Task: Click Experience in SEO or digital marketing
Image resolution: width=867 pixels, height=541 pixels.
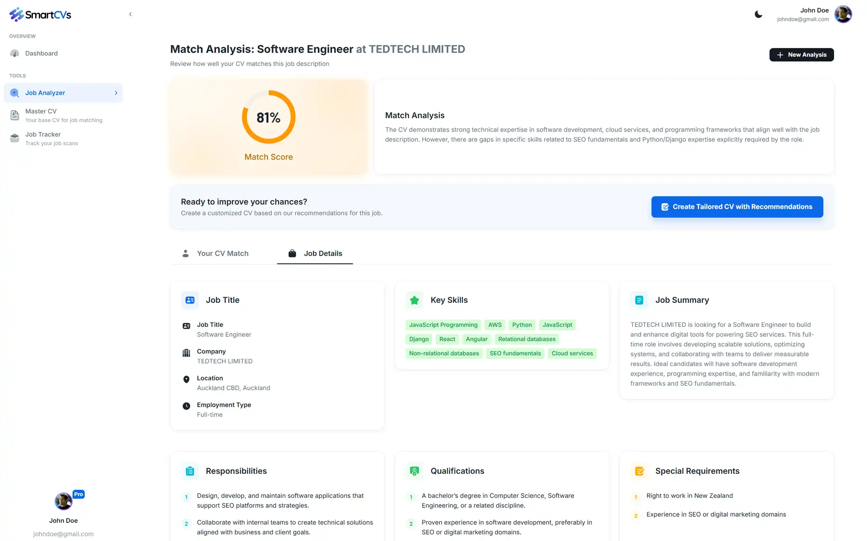Action: [716, 515]
